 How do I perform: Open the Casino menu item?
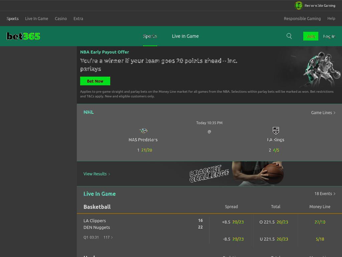tap(61, 19)
